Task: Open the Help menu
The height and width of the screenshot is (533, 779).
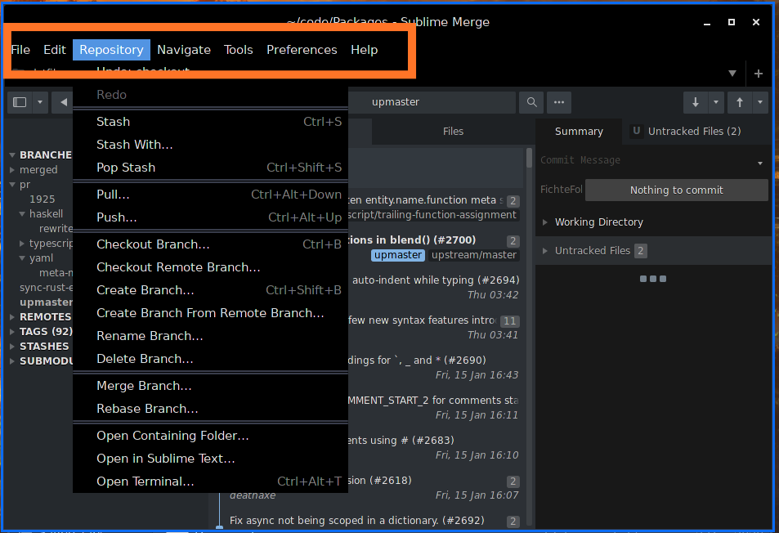Action: pos(365,50)
